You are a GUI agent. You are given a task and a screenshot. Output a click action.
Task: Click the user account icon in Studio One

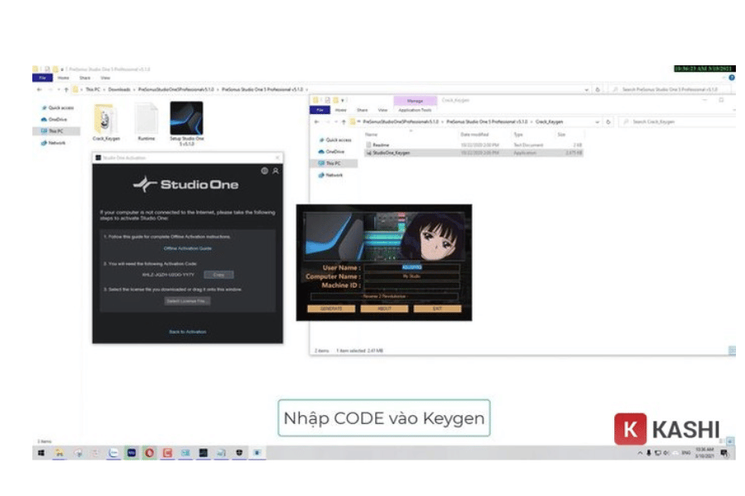[276, 170]
